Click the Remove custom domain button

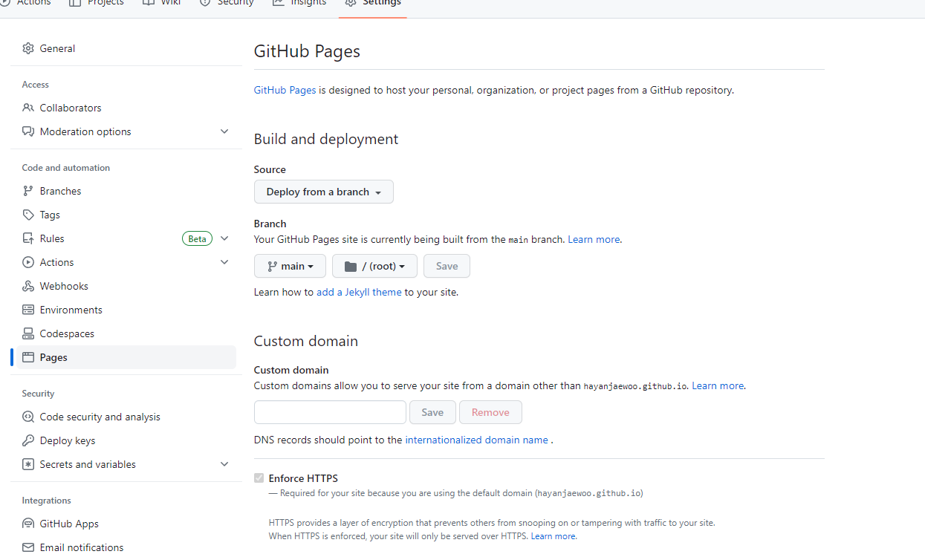pyautogui.click(x=490, y=412)
